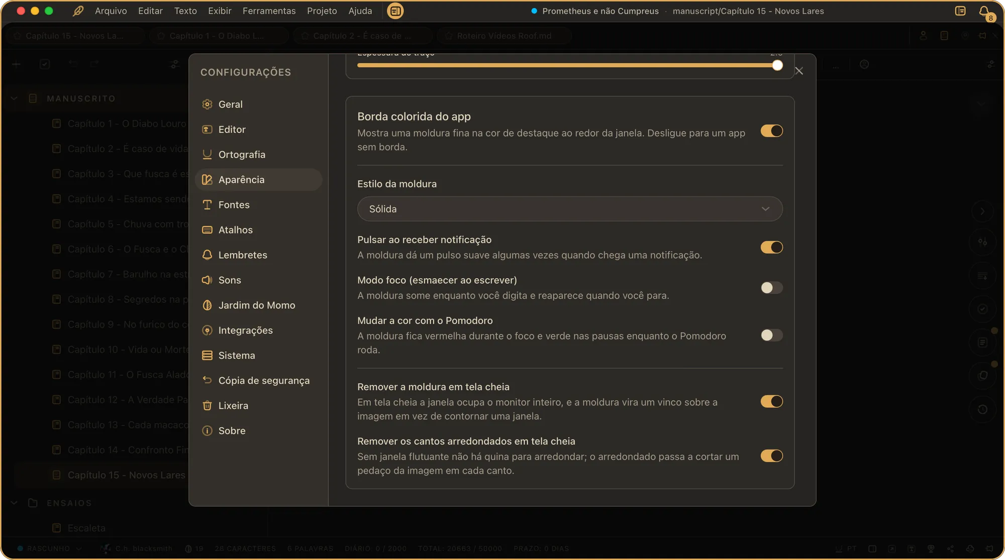Screen dimensions: 1005x560
Task: Open notifications bell with badge 8
Action: pyautogui.click(x=984, y=11)
